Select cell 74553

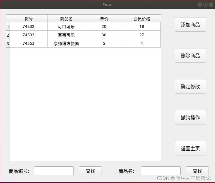coord(28,43)
